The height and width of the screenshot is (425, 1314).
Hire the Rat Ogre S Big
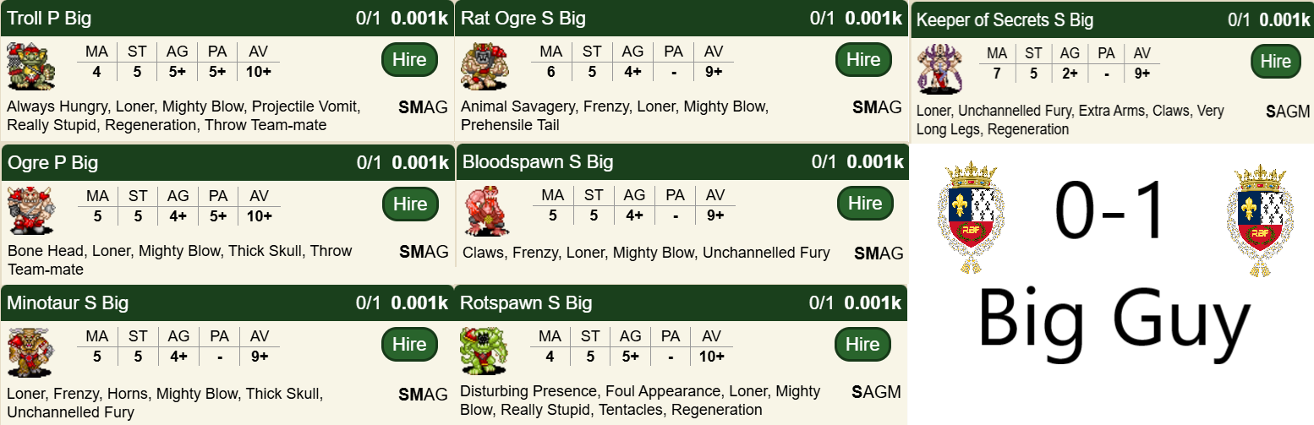coord(863,60)
